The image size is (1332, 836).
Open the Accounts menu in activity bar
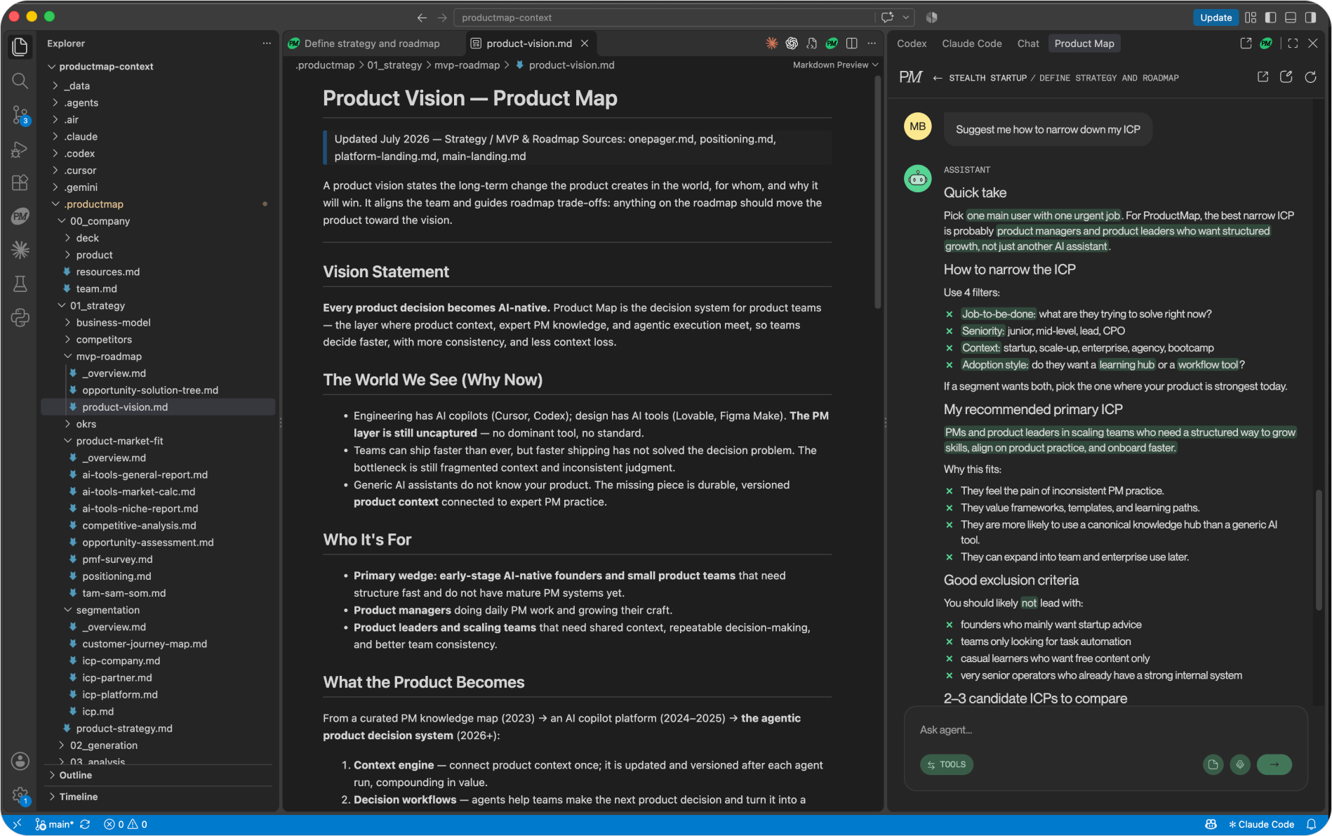click(20, 761)
